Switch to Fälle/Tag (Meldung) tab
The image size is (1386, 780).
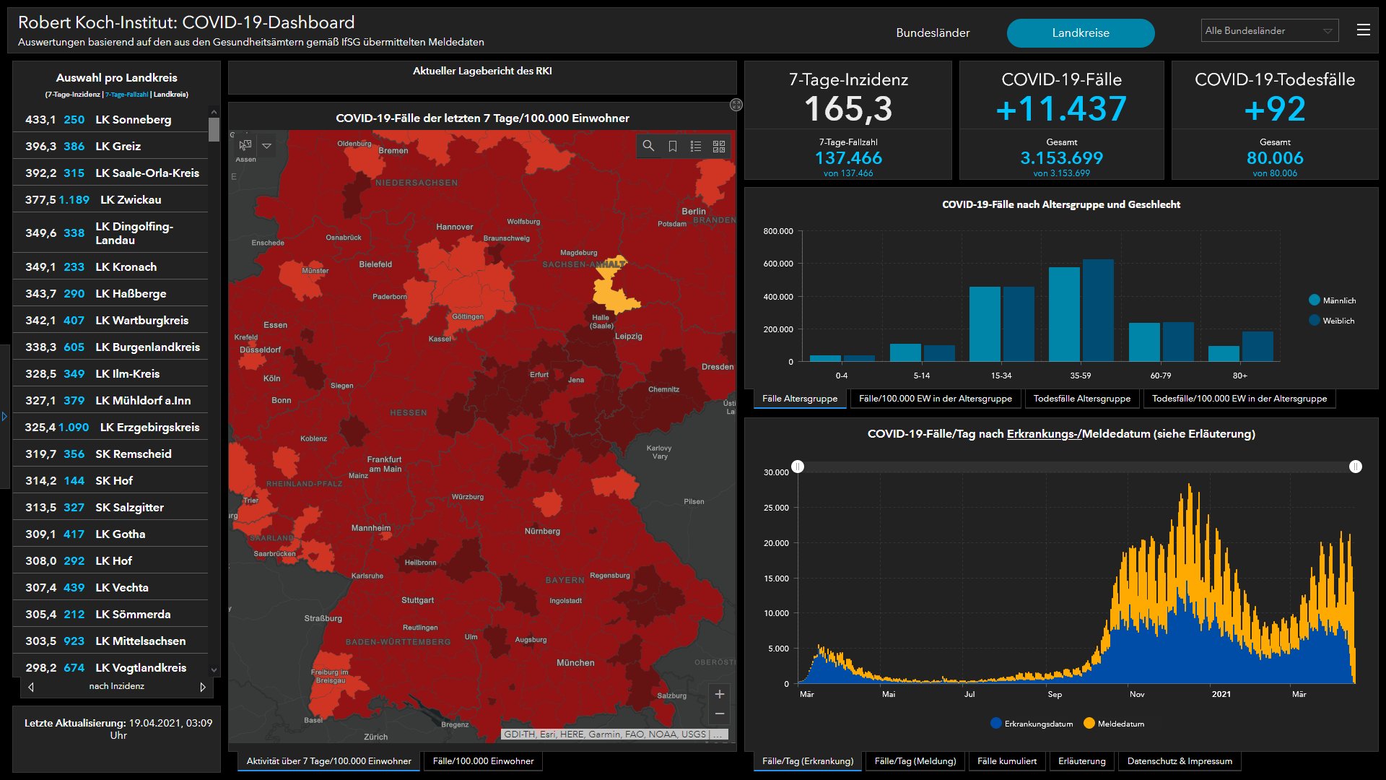(x=915, y=761)
